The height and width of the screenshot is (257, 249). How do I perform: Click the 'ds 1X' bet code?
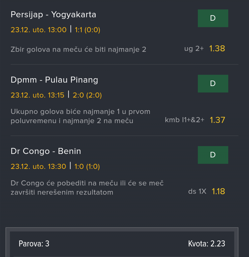[x=197, y=191]
